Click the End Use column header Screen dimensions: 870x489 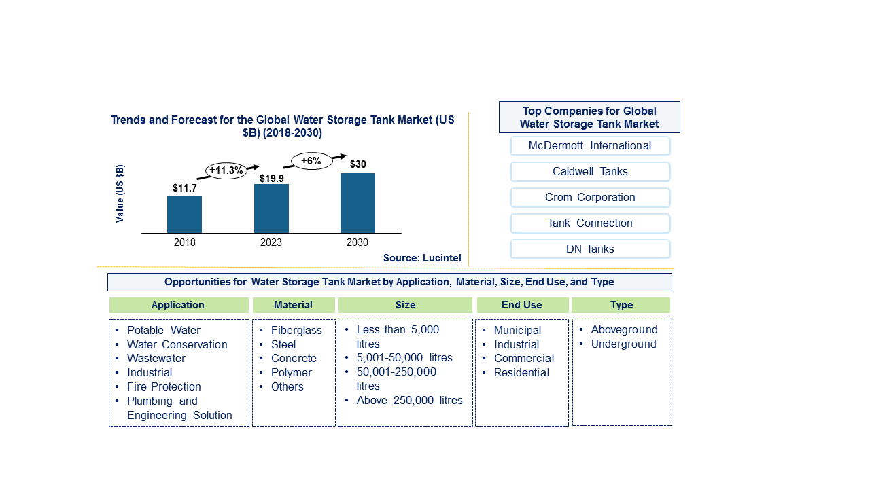point(522,306)
